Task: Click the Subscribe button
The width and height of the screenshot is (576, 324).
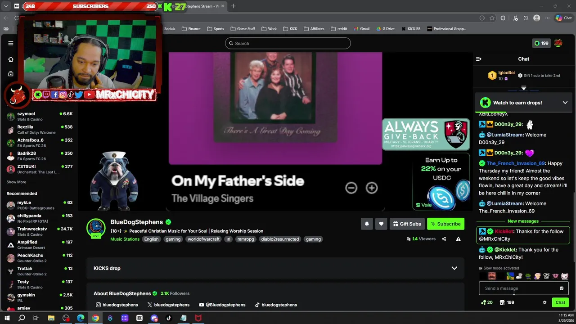Action: pos(445,224)
